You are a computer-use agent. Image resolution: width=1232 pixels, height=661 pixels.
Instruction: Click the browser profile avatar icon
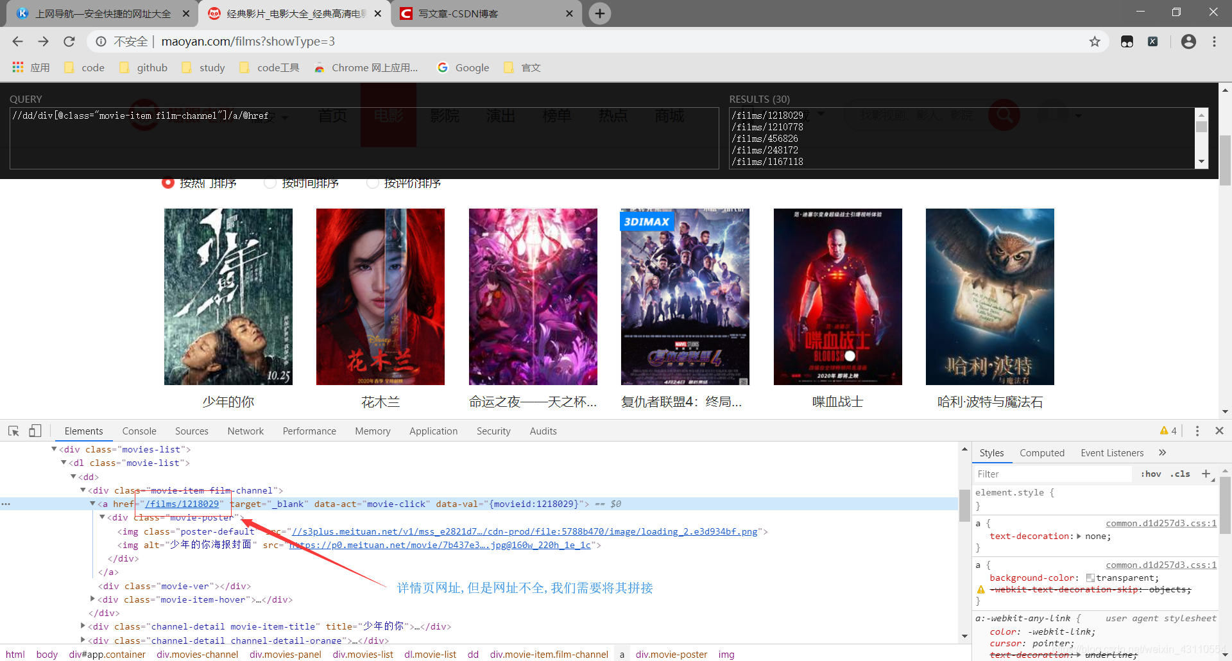pyautogui.click(x=1188, y=41)
